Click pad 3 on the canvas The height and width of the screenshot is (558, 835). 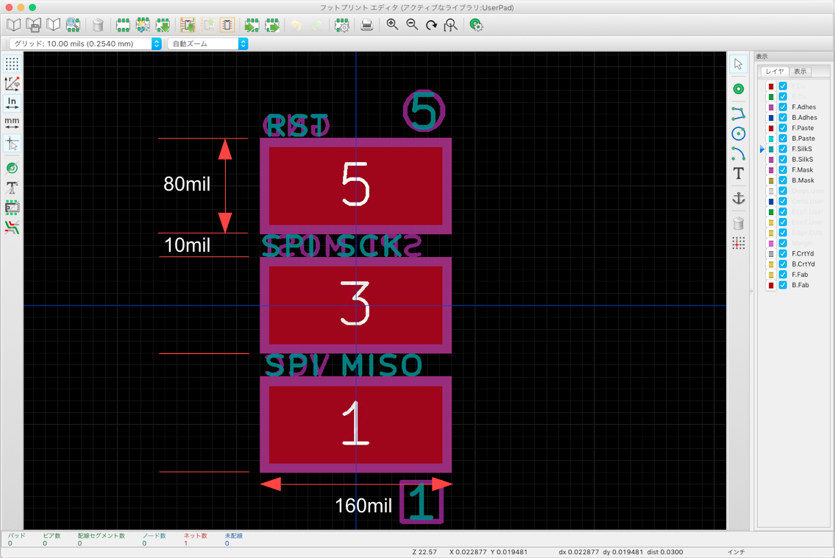(x=356, y=305)
